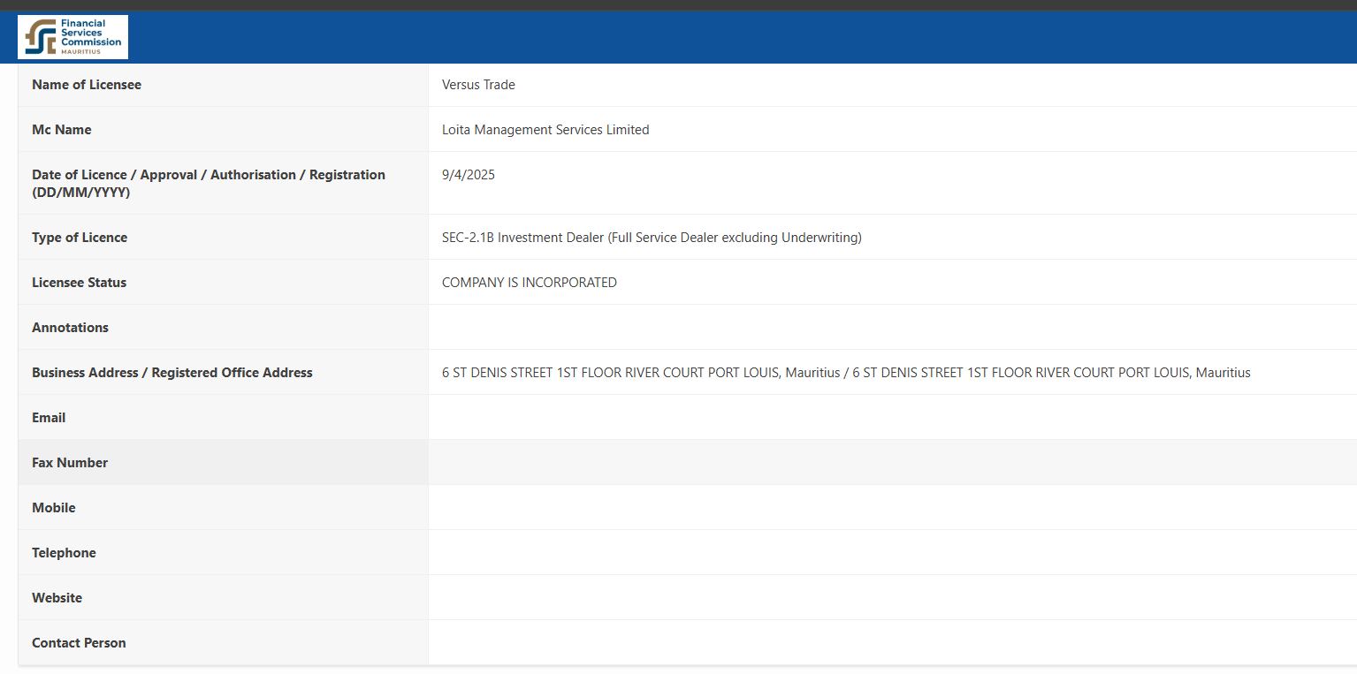Select the 'Date of Licence / Approval' label
The image size is (1357, 674).
click(x=209, y=183)
